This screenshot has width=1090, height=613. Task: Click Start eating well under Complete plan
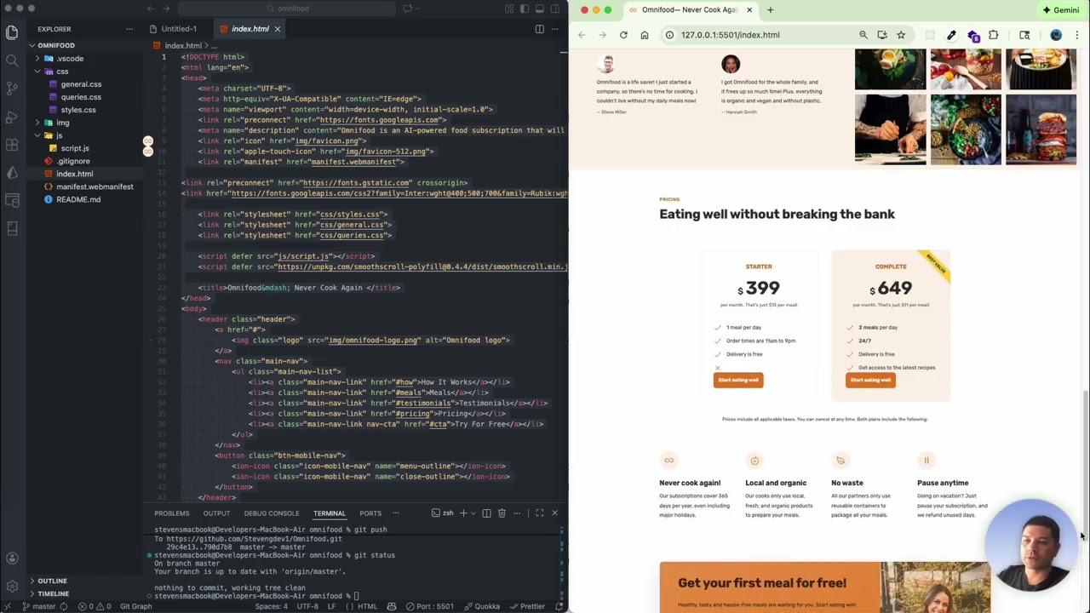(870, 380)
